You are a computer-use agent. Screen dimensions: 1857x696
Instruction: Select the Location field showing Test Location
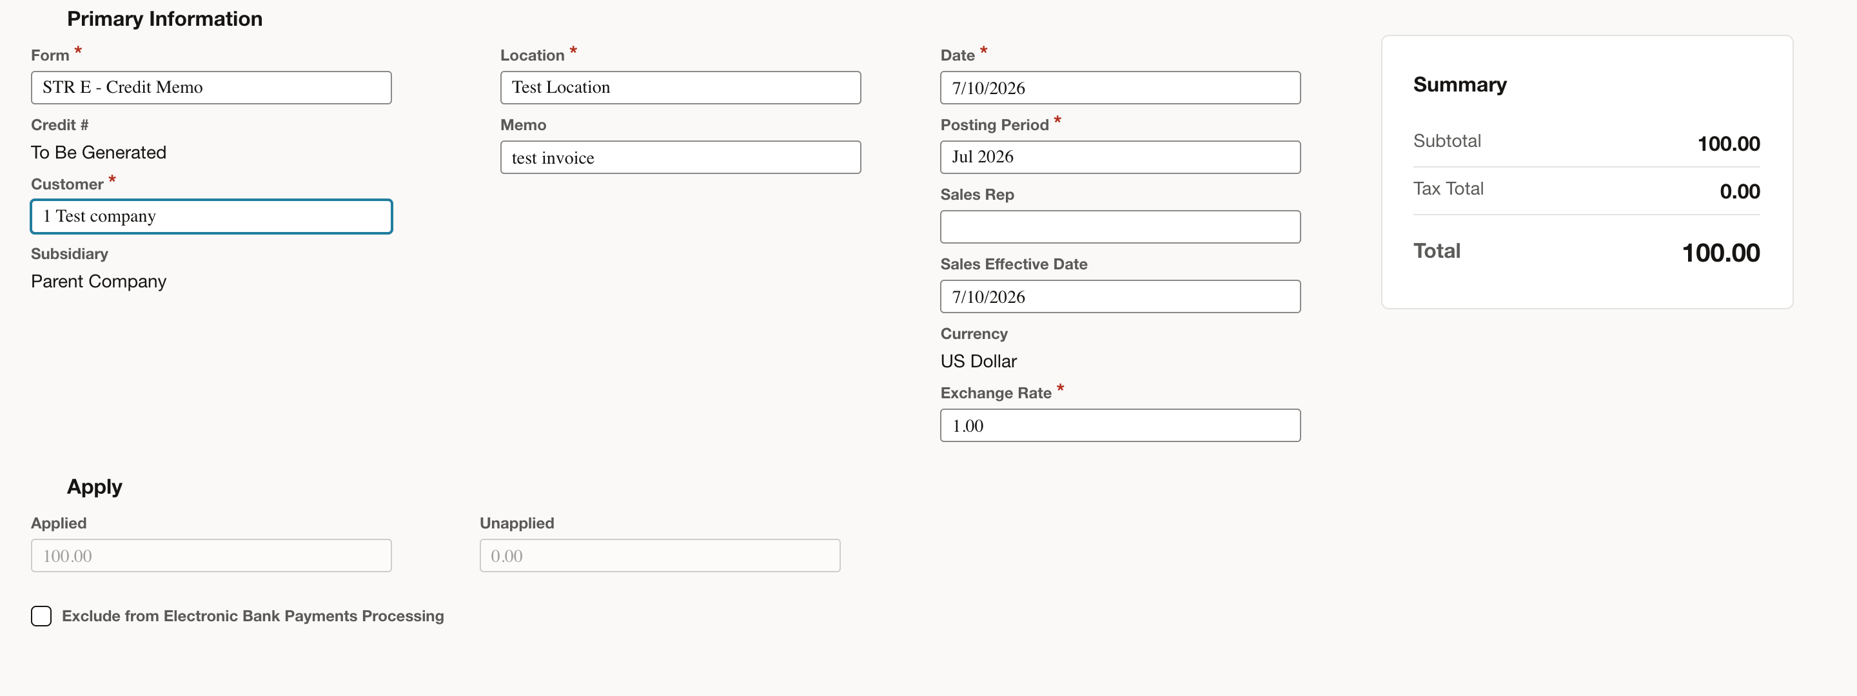coord(680,87)
